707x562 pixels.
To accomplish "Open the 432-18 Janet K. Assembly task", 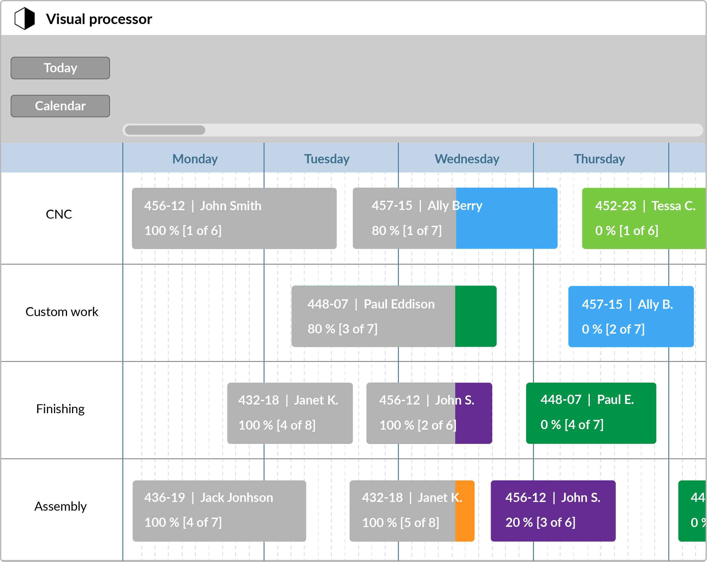I will pyautogui.click(x=412, y=511).
